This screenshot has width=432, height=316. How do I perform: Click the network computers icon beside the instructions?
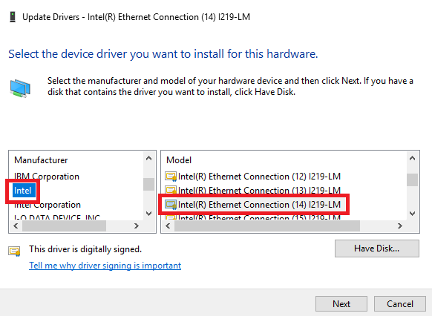[x=20, y=88]
